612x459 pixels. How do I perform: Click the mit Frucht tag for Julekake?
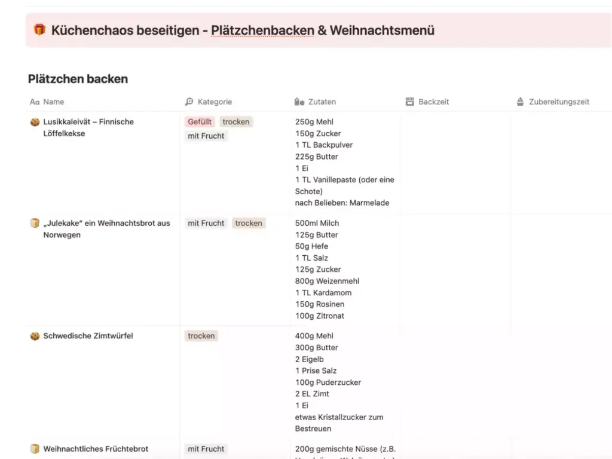(206, 224)
